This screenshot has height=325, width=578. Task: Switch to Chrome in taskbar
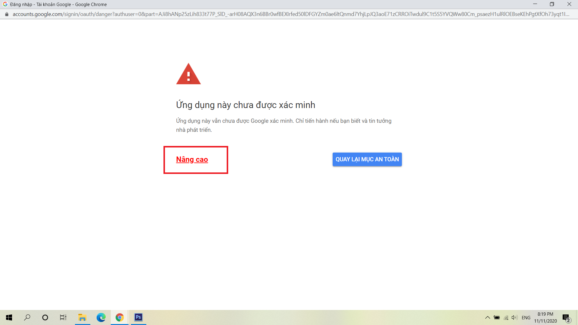[x=120, y=317]
